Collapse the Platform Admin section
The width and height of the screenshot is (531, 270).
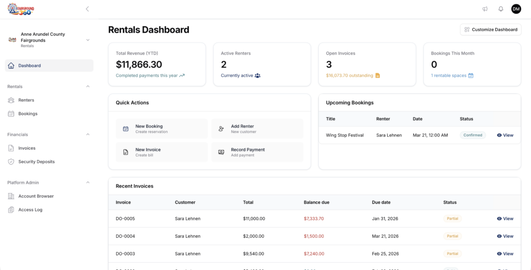pyautogui.click(x=88, y=183)
